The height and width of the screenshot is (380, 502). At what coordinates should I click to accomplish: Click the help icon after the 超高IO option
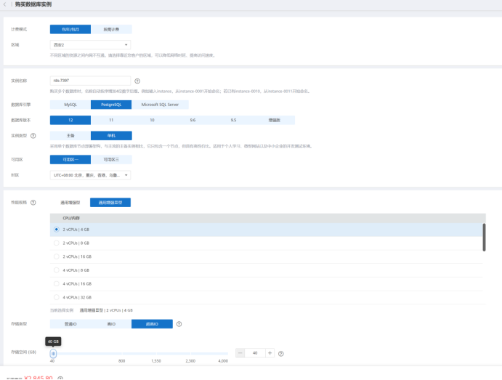click(179, 324)
